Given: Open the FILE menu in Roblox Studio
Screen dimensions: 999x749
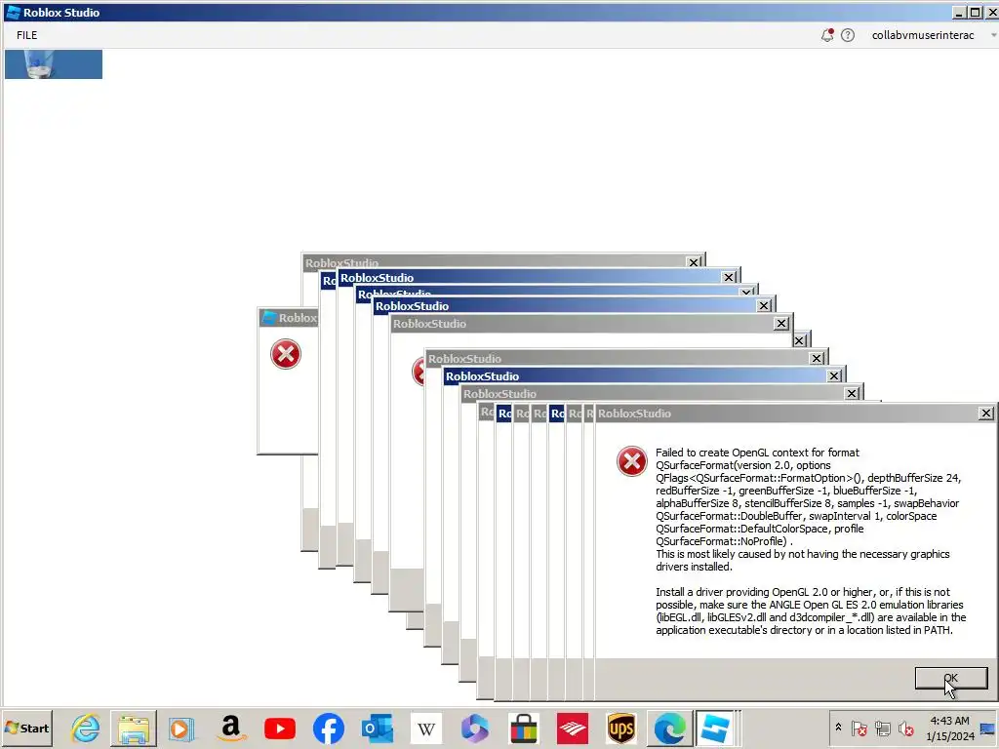Looking at the screenshot, I should (x=26, y=35).
